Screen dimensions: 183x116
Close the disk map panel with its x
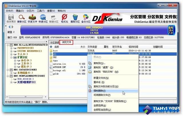(x=6, y=26)
